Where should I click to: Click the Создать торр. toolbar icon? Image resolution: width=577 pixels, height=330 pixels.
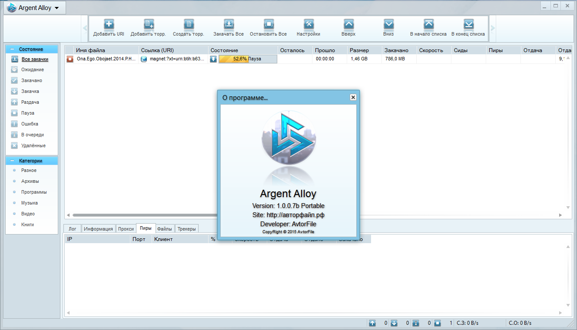(x=189, y=24)
